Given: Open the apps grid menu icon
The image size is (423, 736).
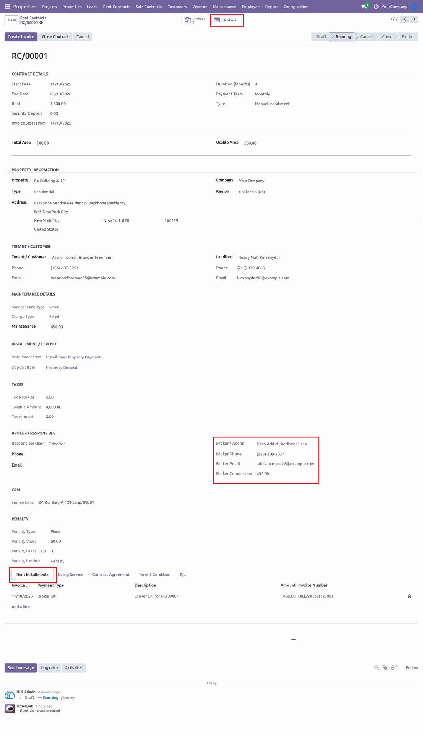Looking at the screenshot, I should pyautogui.click(x=7, y=7).
